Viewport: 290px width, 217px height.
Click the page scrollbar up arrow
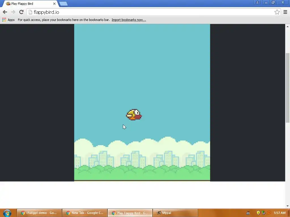pos(287,27)
